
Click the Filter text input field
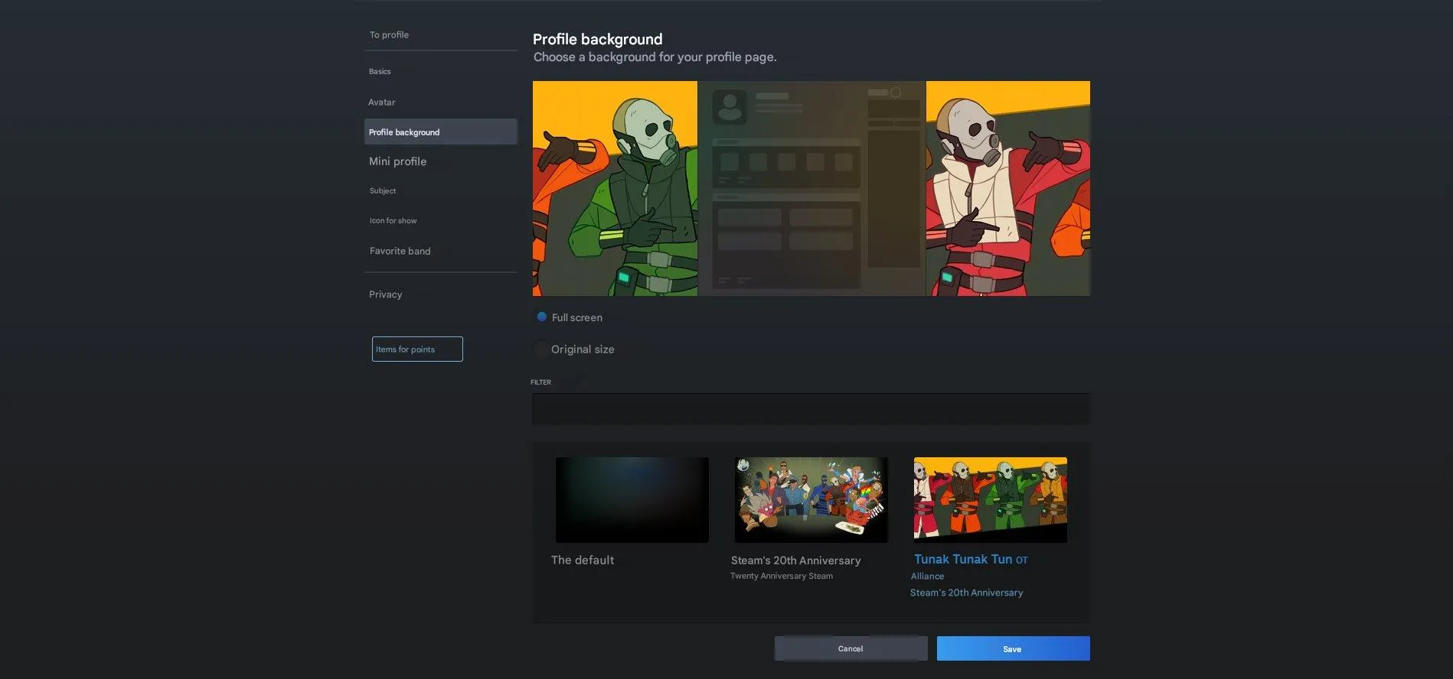[x=811, y=409]
